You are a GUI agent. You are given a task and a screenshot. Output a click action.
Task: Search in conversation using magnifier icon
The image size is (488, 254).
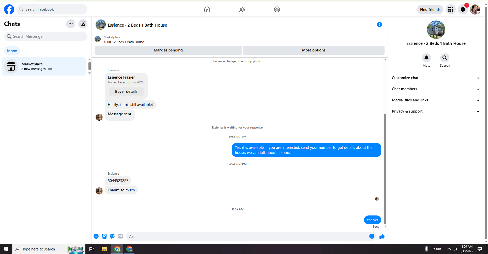445,58
